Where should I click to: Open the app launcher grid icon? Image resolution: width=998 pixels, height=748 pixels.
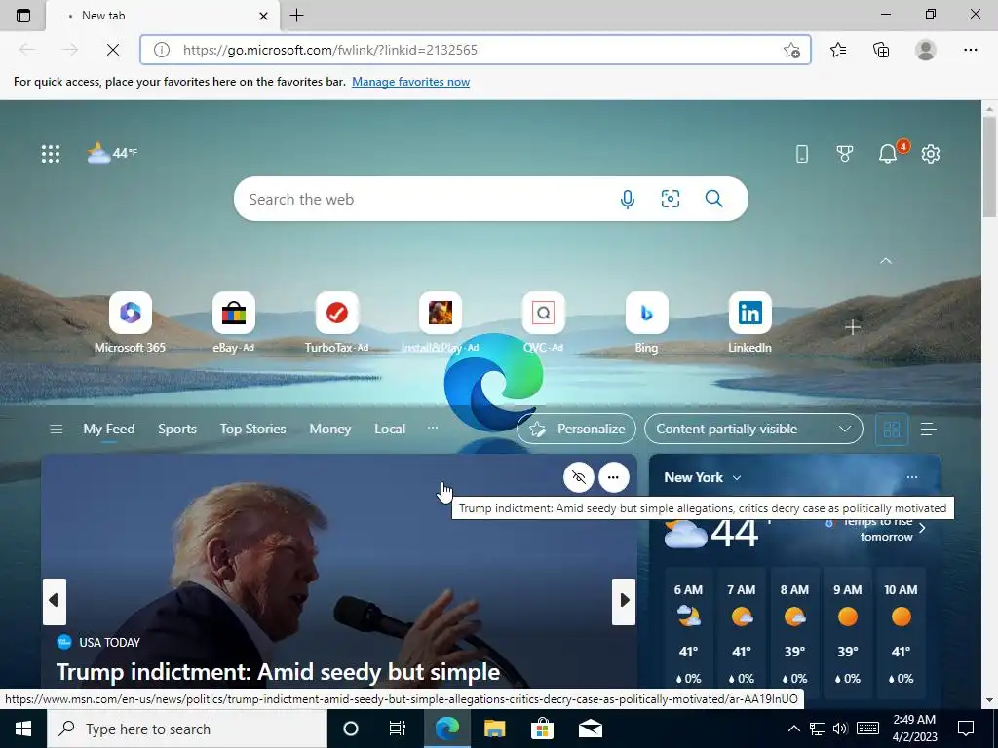[51, 153]
